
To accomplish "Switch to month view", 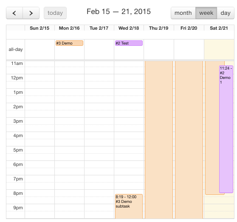I will pyautogui.click(x=183, y=13).
